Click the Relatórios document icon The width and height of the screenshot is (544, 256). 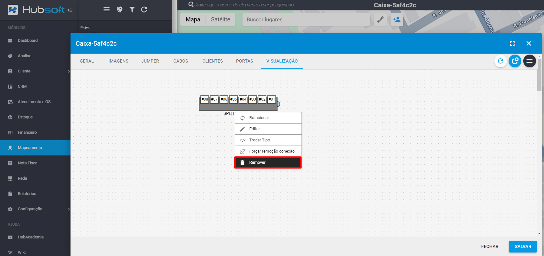coord(10,194)
